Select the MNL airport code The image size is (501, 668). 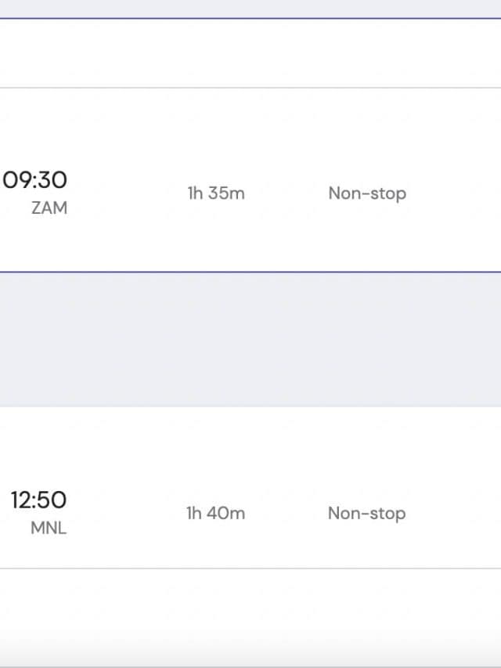(49, 528)
